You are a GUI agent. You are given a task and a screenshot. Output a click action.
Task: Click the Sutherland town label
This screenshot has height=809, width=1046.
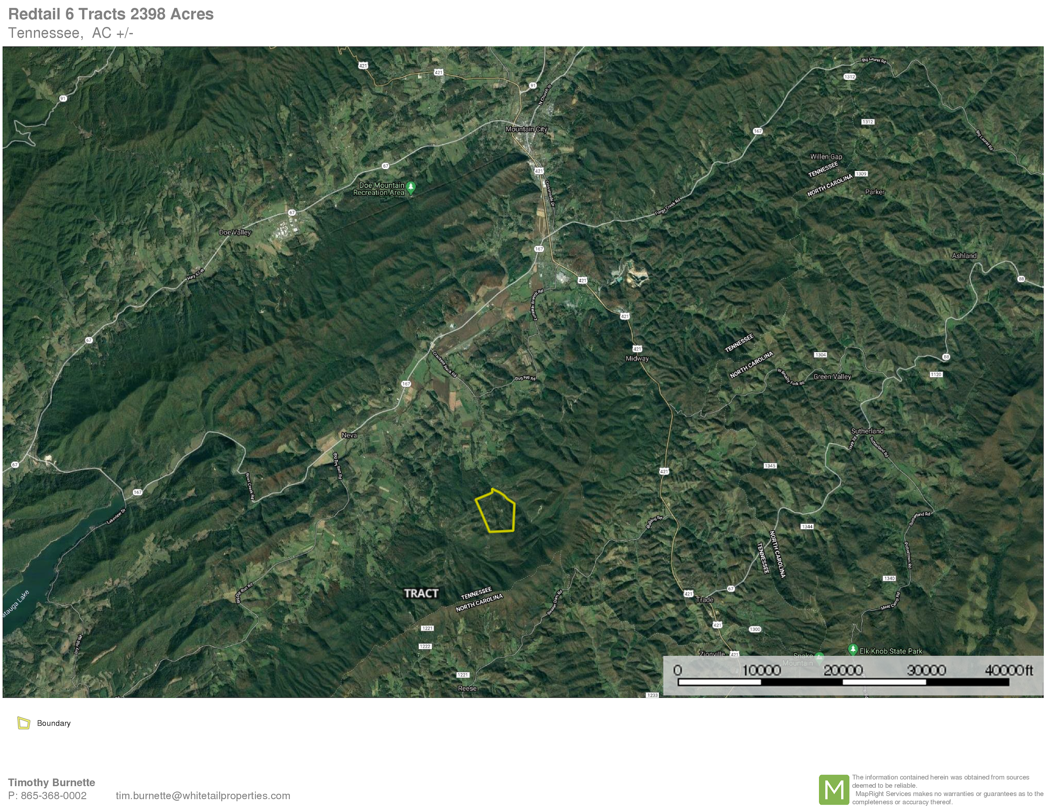867,431
